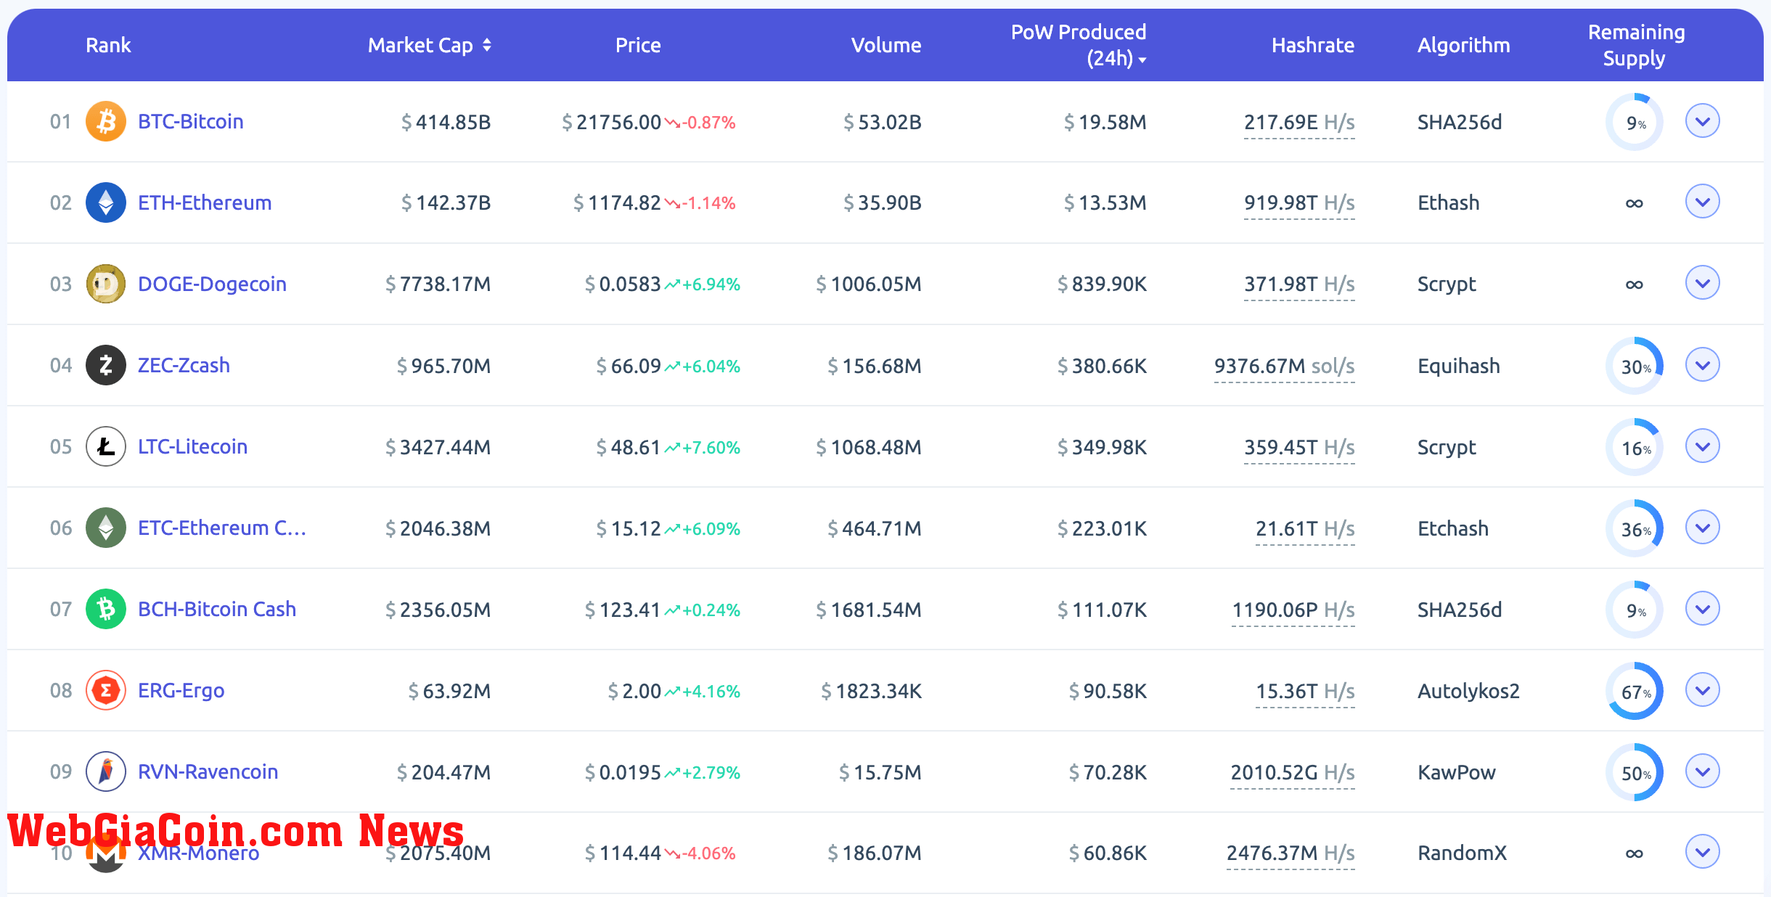Screen dimensions: 1771x897
Task: Expand the ZEC-Zcash row details
Action: click(1703, 364)
